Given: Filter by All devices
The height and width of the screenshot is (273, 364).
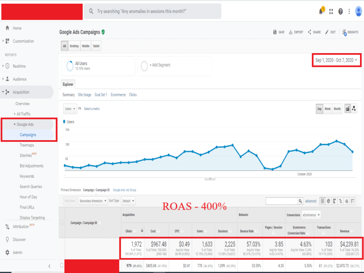Looking at the screenshot, I should click(64, 46).
